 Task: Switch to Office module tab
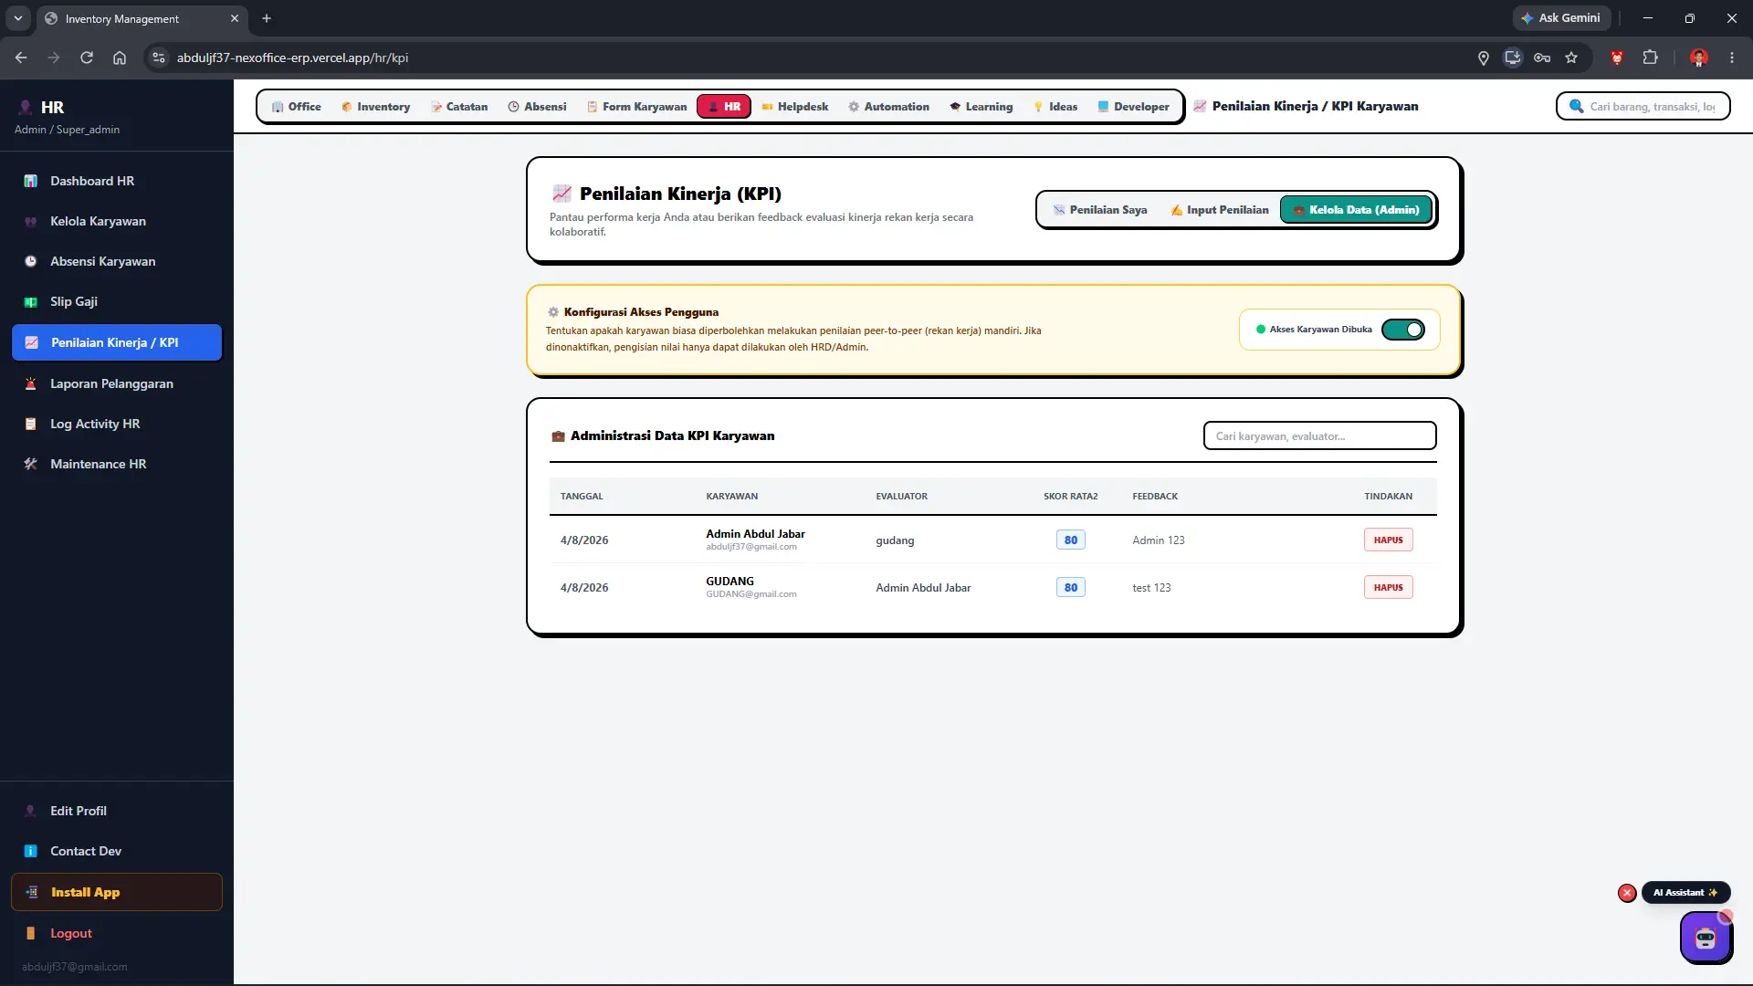296,107
